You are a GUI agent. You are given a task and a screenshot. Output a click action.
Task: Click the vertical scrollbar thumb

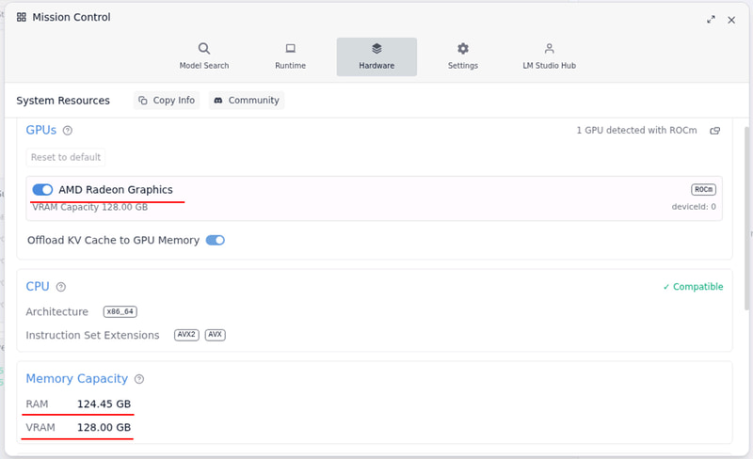click(746, 218)
